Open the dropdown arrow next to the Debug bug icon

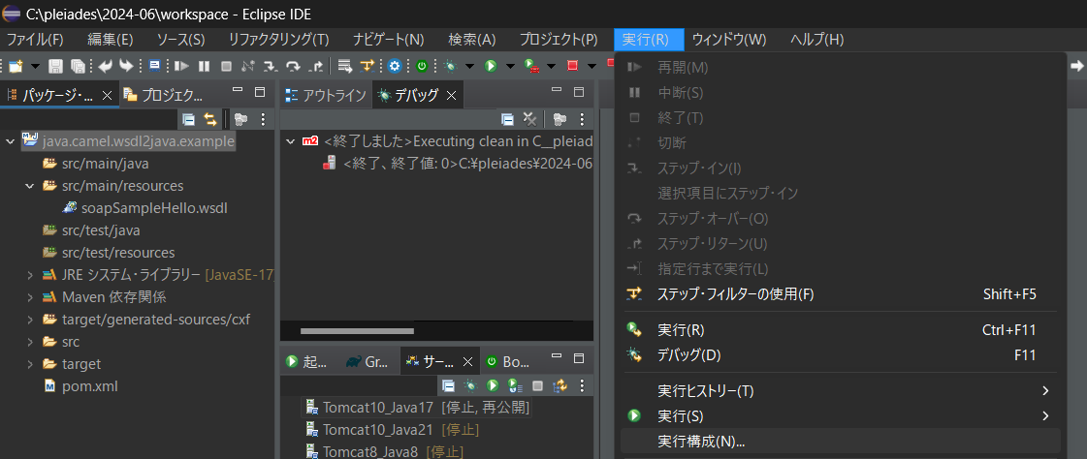pyautogui.click(x=469, y=67)
